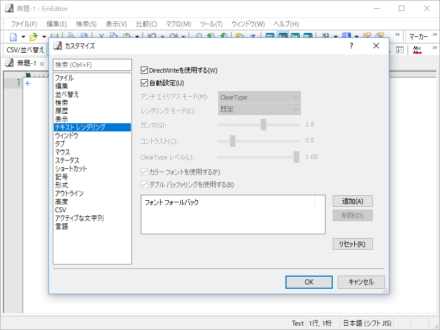The width and height of the screenshot is (440, 330).
Task: Open the Undo history dropdown arrow
Action: pyautogui.click(x=162, y=36)
